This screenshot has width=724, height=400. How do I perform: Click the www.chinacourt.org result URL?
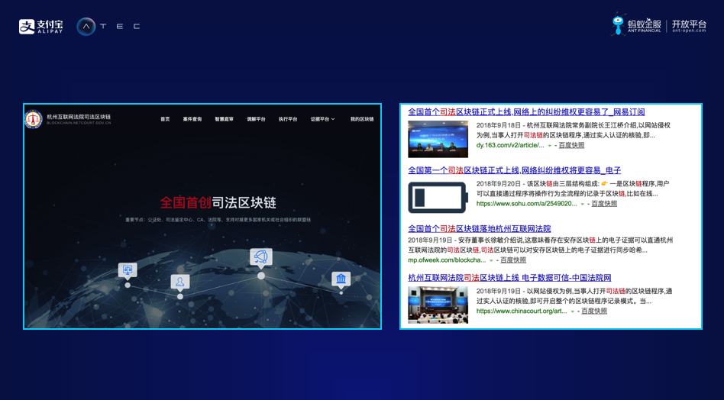click(522, 311)
